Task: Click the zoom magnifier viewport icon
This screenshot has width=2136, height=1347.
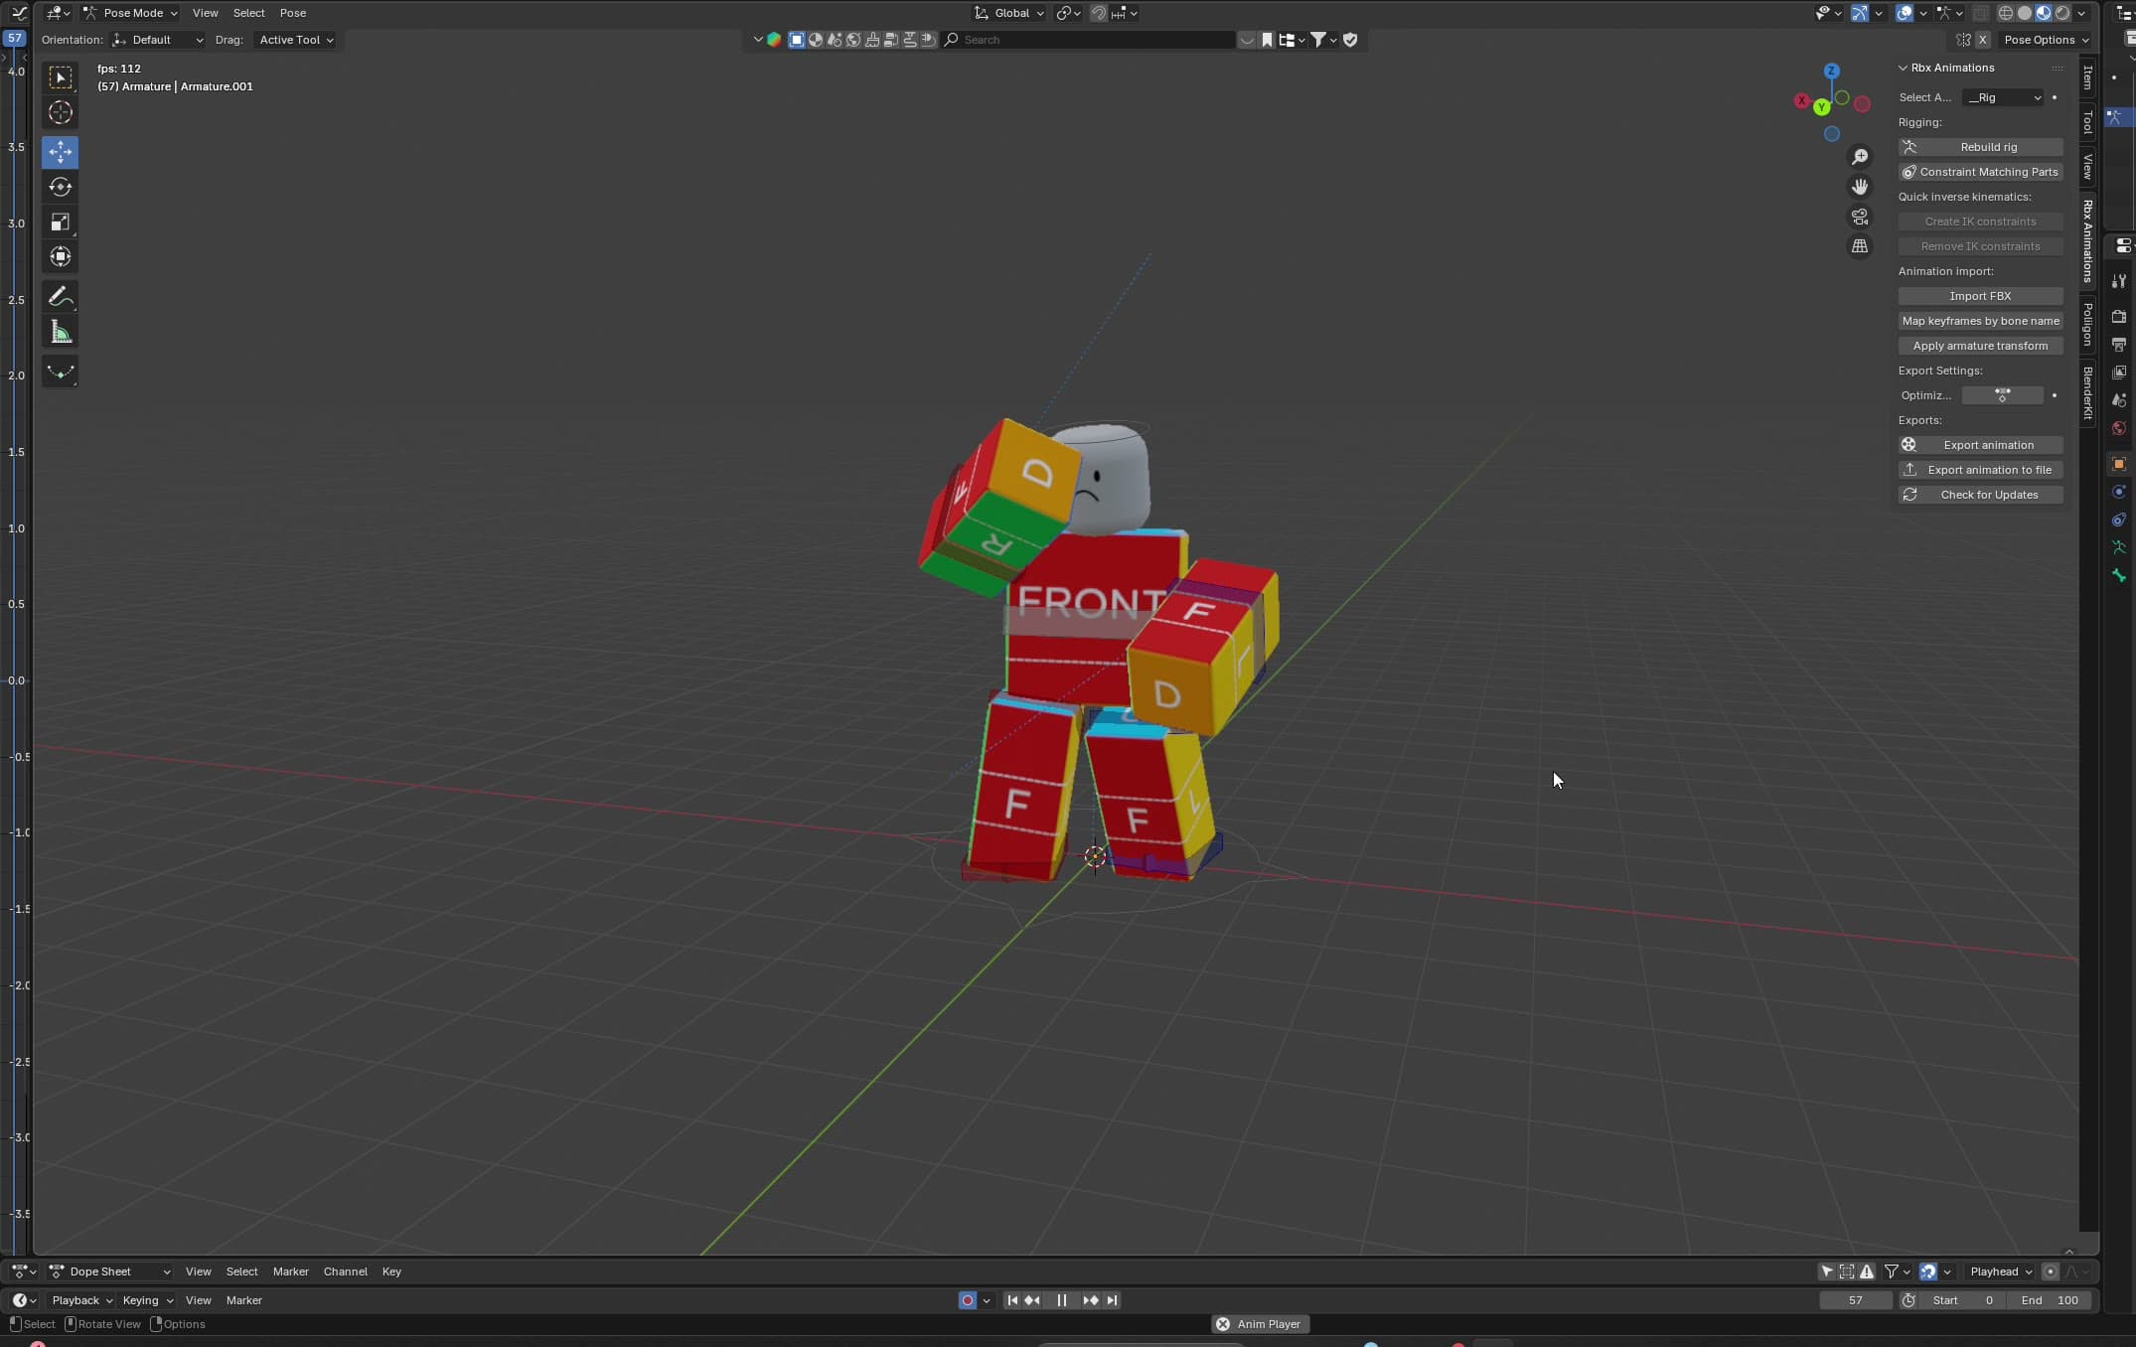Action: tap(1860, 157)
